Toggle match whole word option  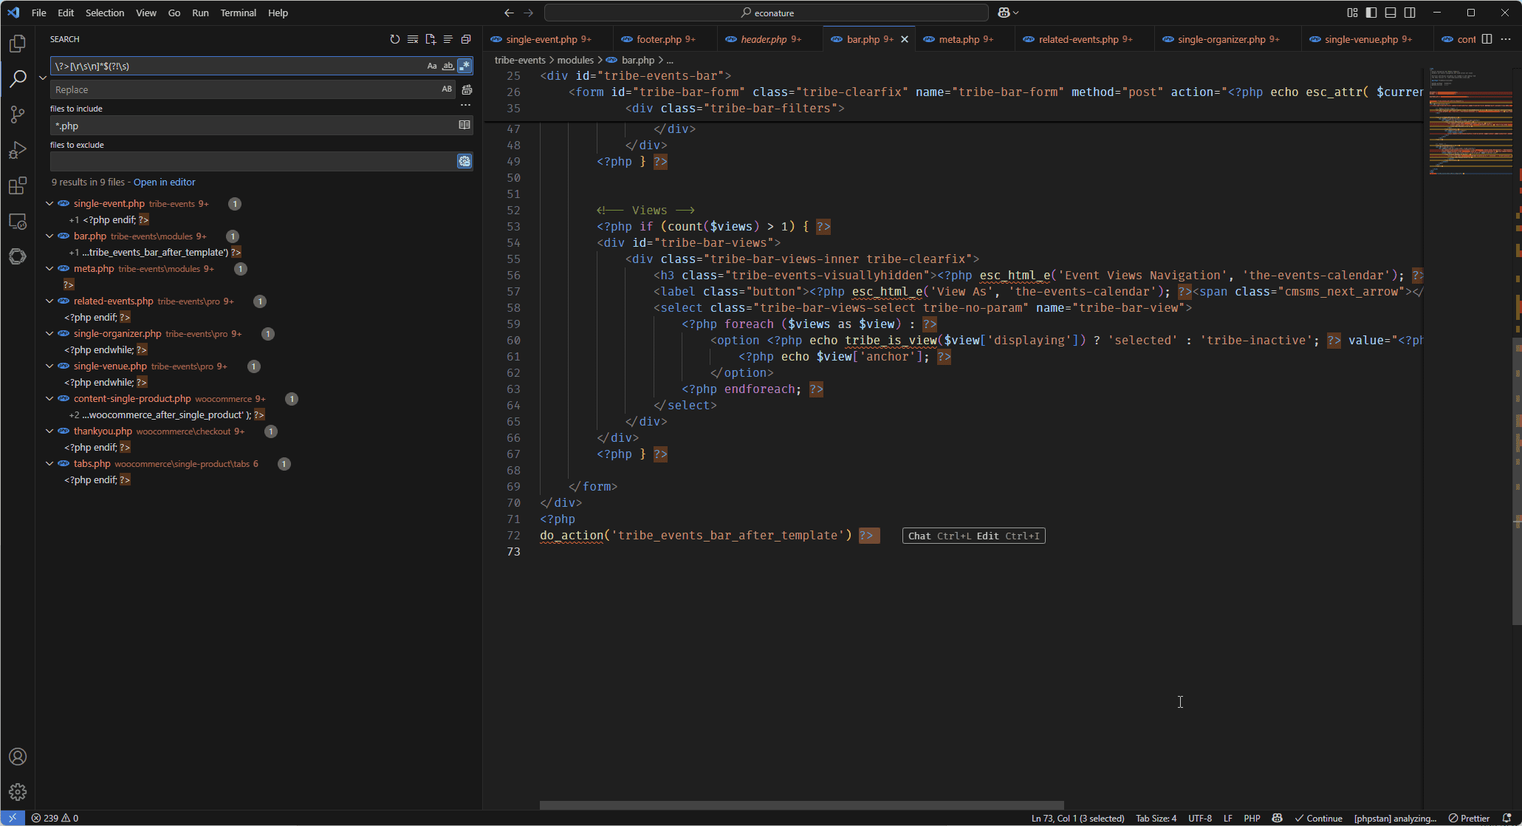[448, 66]
